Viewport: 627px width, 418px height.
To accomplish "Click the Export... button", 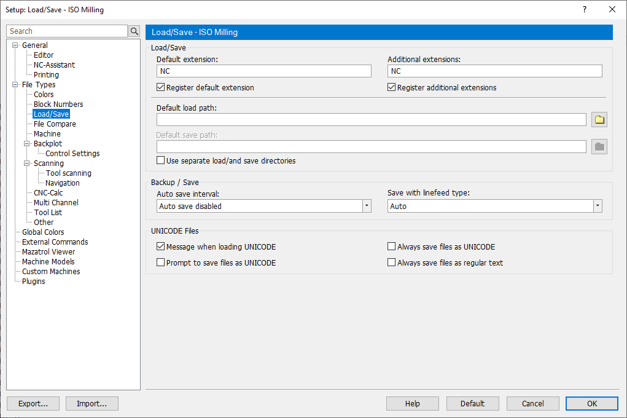I will [x=33, y=404].
